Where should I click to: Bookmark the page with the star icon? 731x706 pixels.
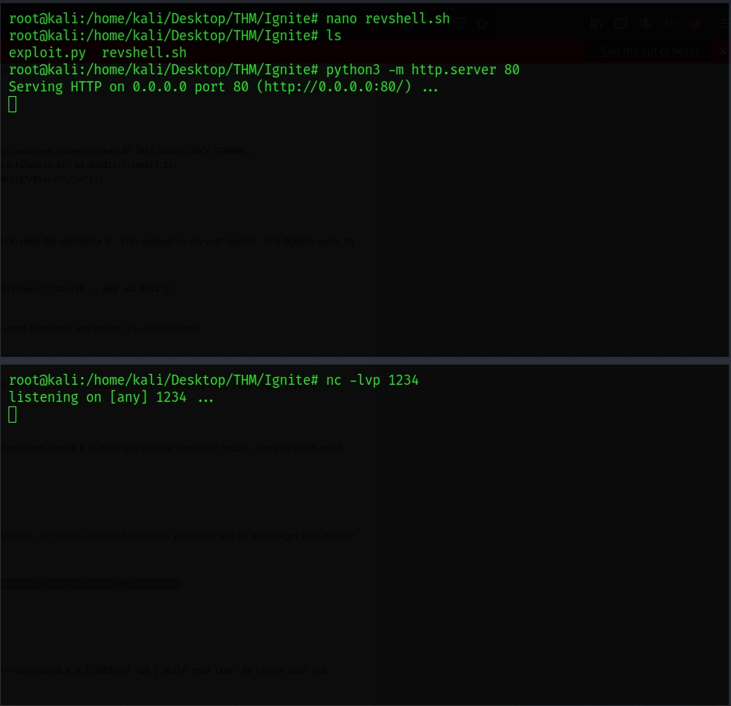click(482, 23)
